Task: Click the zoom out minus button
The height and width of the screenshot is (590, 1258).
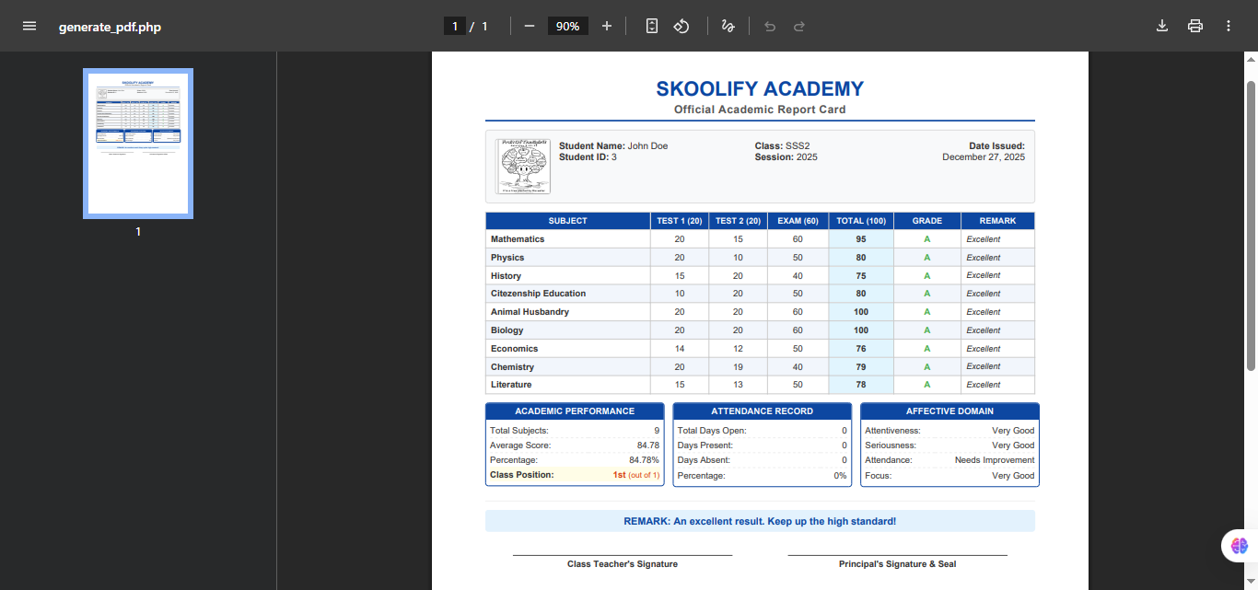Action: [530, 26]
